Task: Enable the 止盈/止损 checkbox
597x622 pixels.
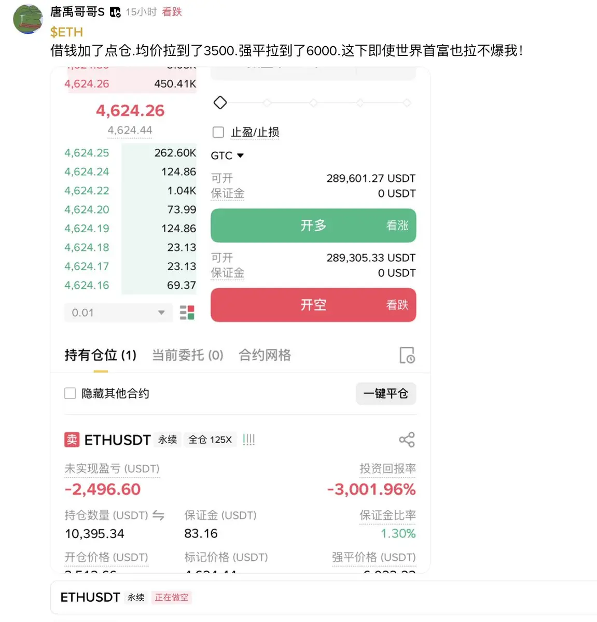Action: tap(218, 132)
